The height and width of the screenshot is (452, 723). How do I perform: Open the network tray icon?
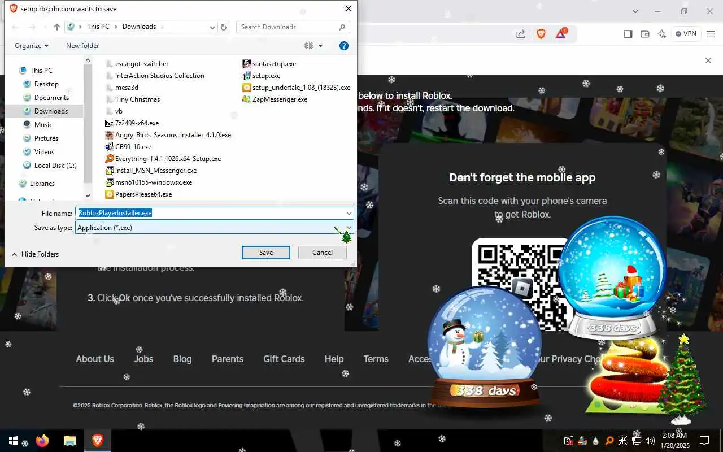[637, 441]
